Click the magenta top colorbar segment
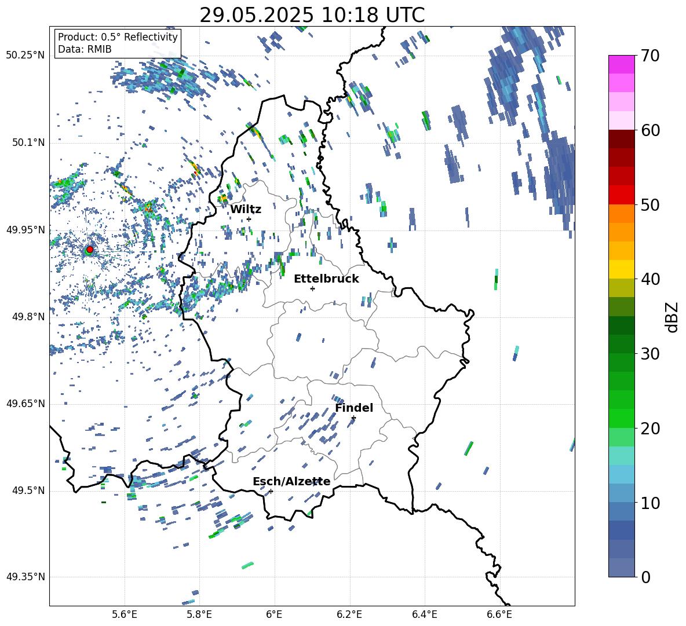The height and width of the screenshot is (626, 686). [621, 64]
